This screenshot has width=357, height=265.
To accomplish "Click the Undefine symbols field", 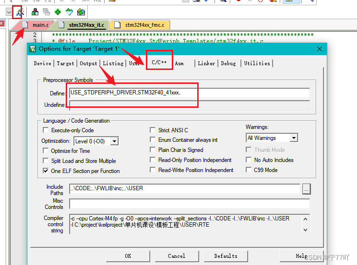I will [x=190, y=105].
